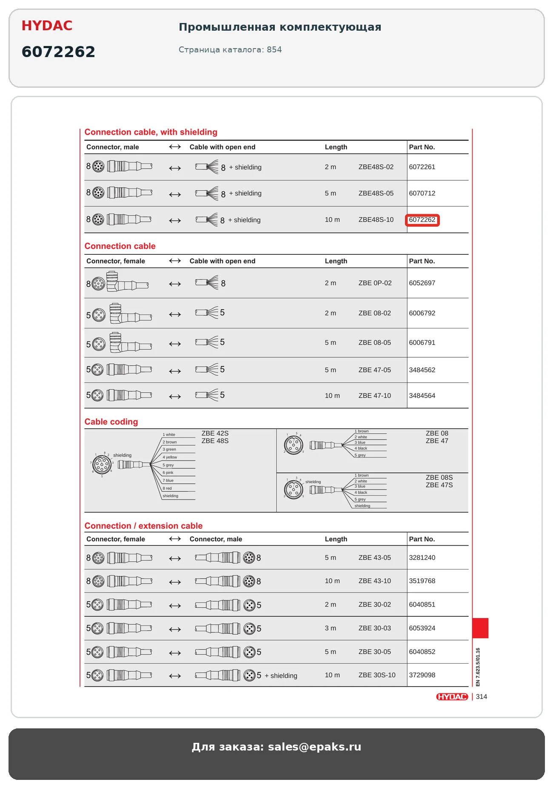Screen dimensions: 553x788
Task: Click the ZBE 47S label in cable coding
Action: (439, 485)
